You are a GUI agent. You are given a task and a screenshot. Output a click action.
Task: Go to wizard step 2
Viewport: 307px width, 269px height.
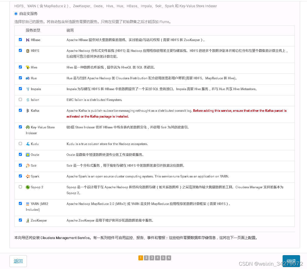tap(146, 258)
